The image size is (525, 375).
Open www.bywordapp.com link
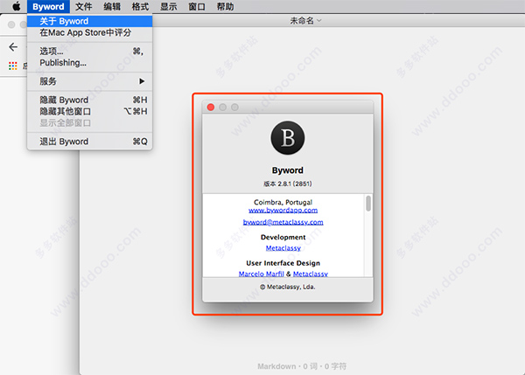pyautogui.click(x=283, y=210)
